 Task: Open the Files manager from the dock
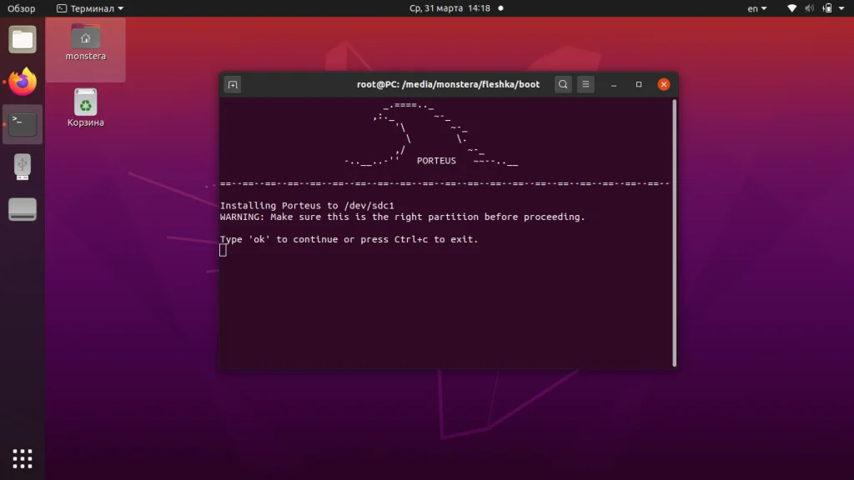pos(22,38)
